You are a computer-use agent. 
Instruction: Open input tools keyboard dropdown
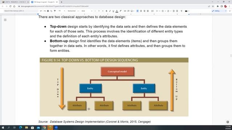(x=187, y=11)
